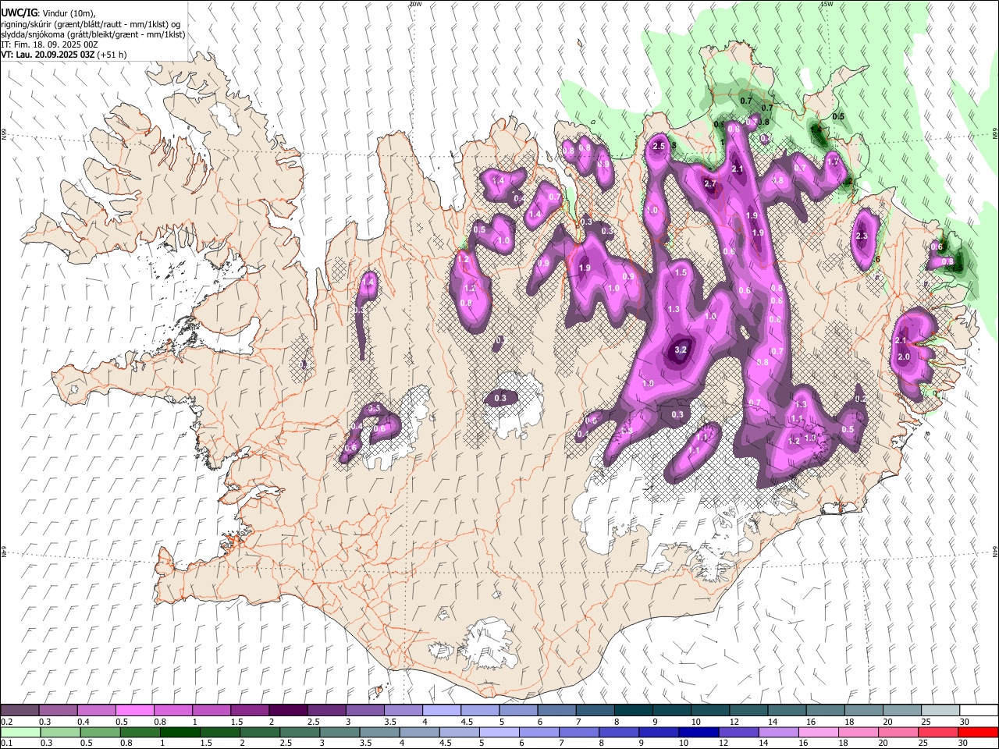The width and height of the screenshot is (999, 749).
Task: Click the 2.5 label on the north coast
Action: pyautogui.click(x=659, y=146)
